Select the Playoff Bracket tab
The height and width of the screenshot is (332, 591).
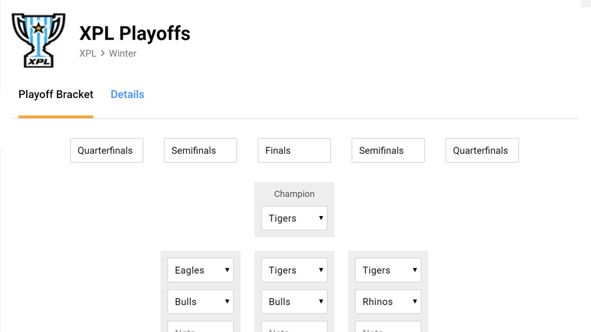pos(56,95)
